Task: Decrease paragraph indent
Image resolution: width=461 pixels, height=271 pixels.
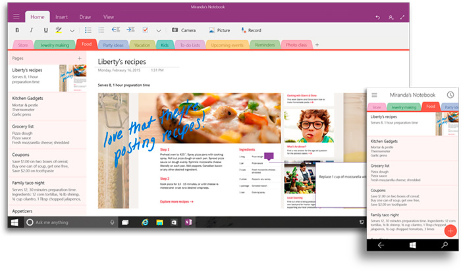Action: [116, 30]
